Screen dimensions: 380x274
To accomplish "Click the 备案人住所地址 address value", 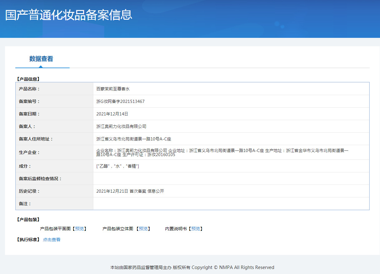I will tap(134, 139).
